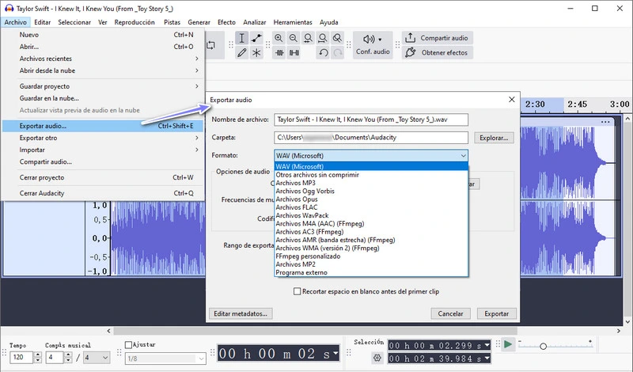Image resolution: width=633 pixels, height=372 pixels.
Task: Click the Undo arrow icon
Action: pos(323,52)
